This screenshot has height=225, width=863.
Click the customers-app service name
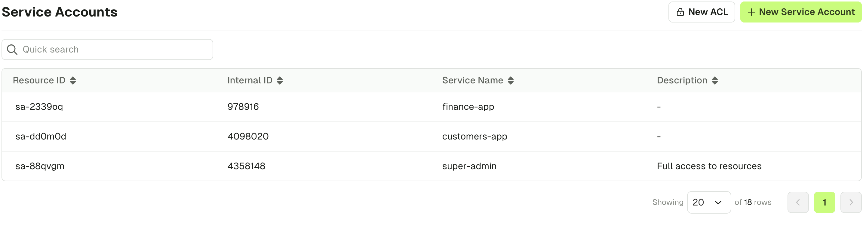[x=474, y=136]
